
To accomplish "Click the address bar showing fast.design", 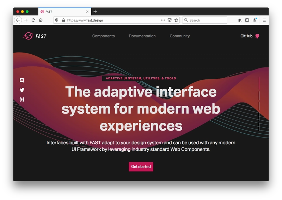I will (x=117, y=20).
